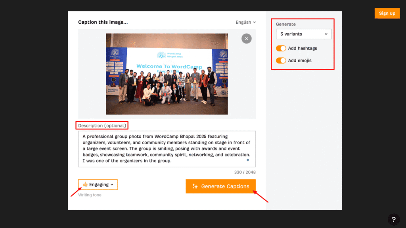The width and height of the screenshot is (406, 228).
Task: Open the Engaging writing tone dropdown
Action: coord(98,184)
